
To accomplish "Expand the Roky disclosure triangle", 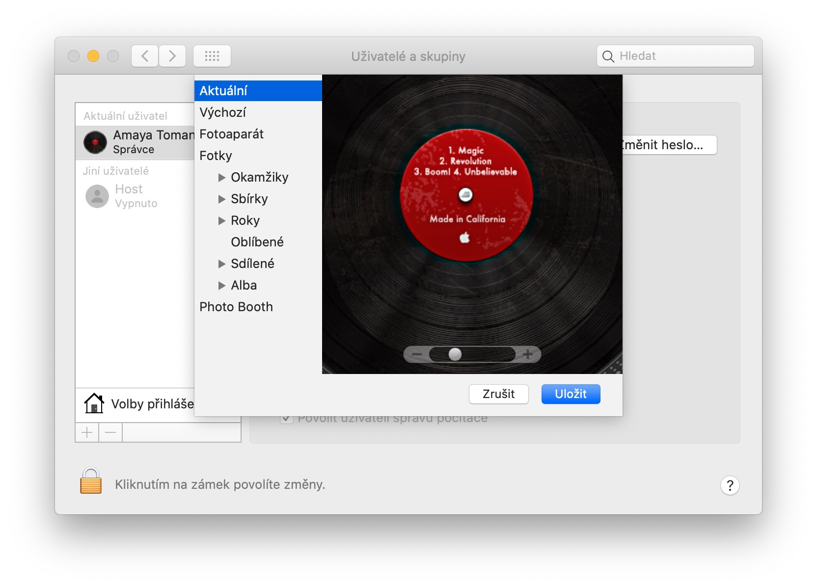I will coord(221,220).
